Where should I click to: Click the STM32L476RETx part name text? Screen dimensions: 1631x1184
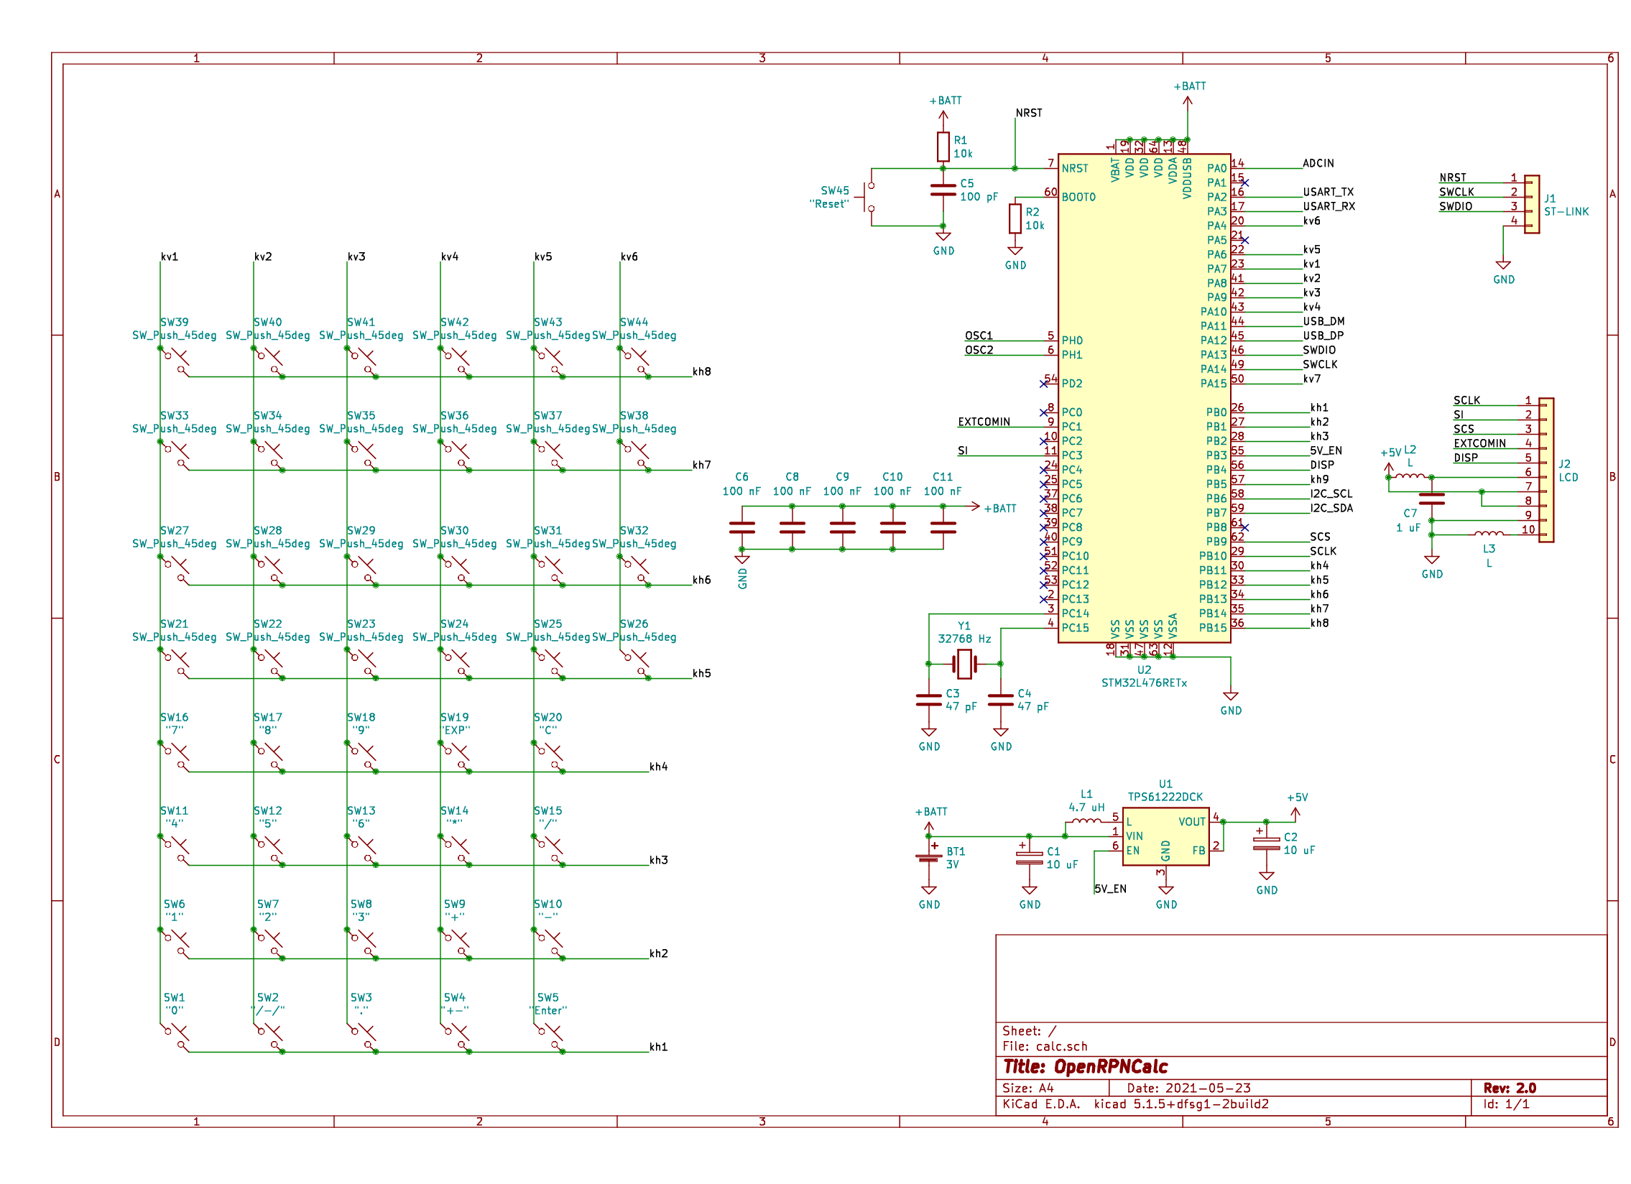click(1144, 683)
